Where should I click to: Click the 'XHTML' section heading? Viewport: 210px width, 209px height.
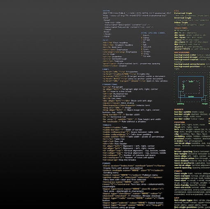tap(106, 11)
